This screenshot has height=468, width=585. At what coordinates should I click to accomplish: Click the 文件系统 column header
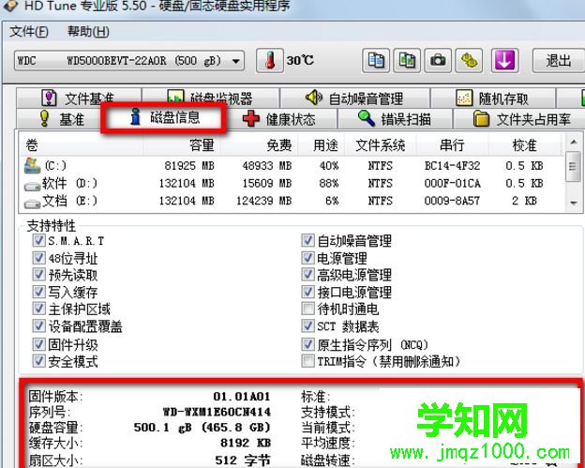pyautogui.click(x=381, y=144)
